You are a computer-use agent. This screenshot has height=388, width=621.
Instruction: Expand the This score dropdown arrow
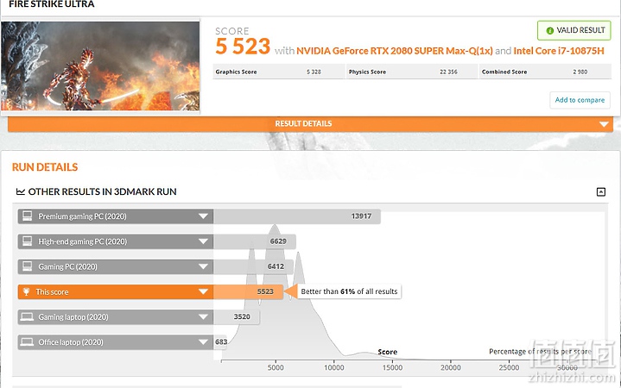(203, 292)
